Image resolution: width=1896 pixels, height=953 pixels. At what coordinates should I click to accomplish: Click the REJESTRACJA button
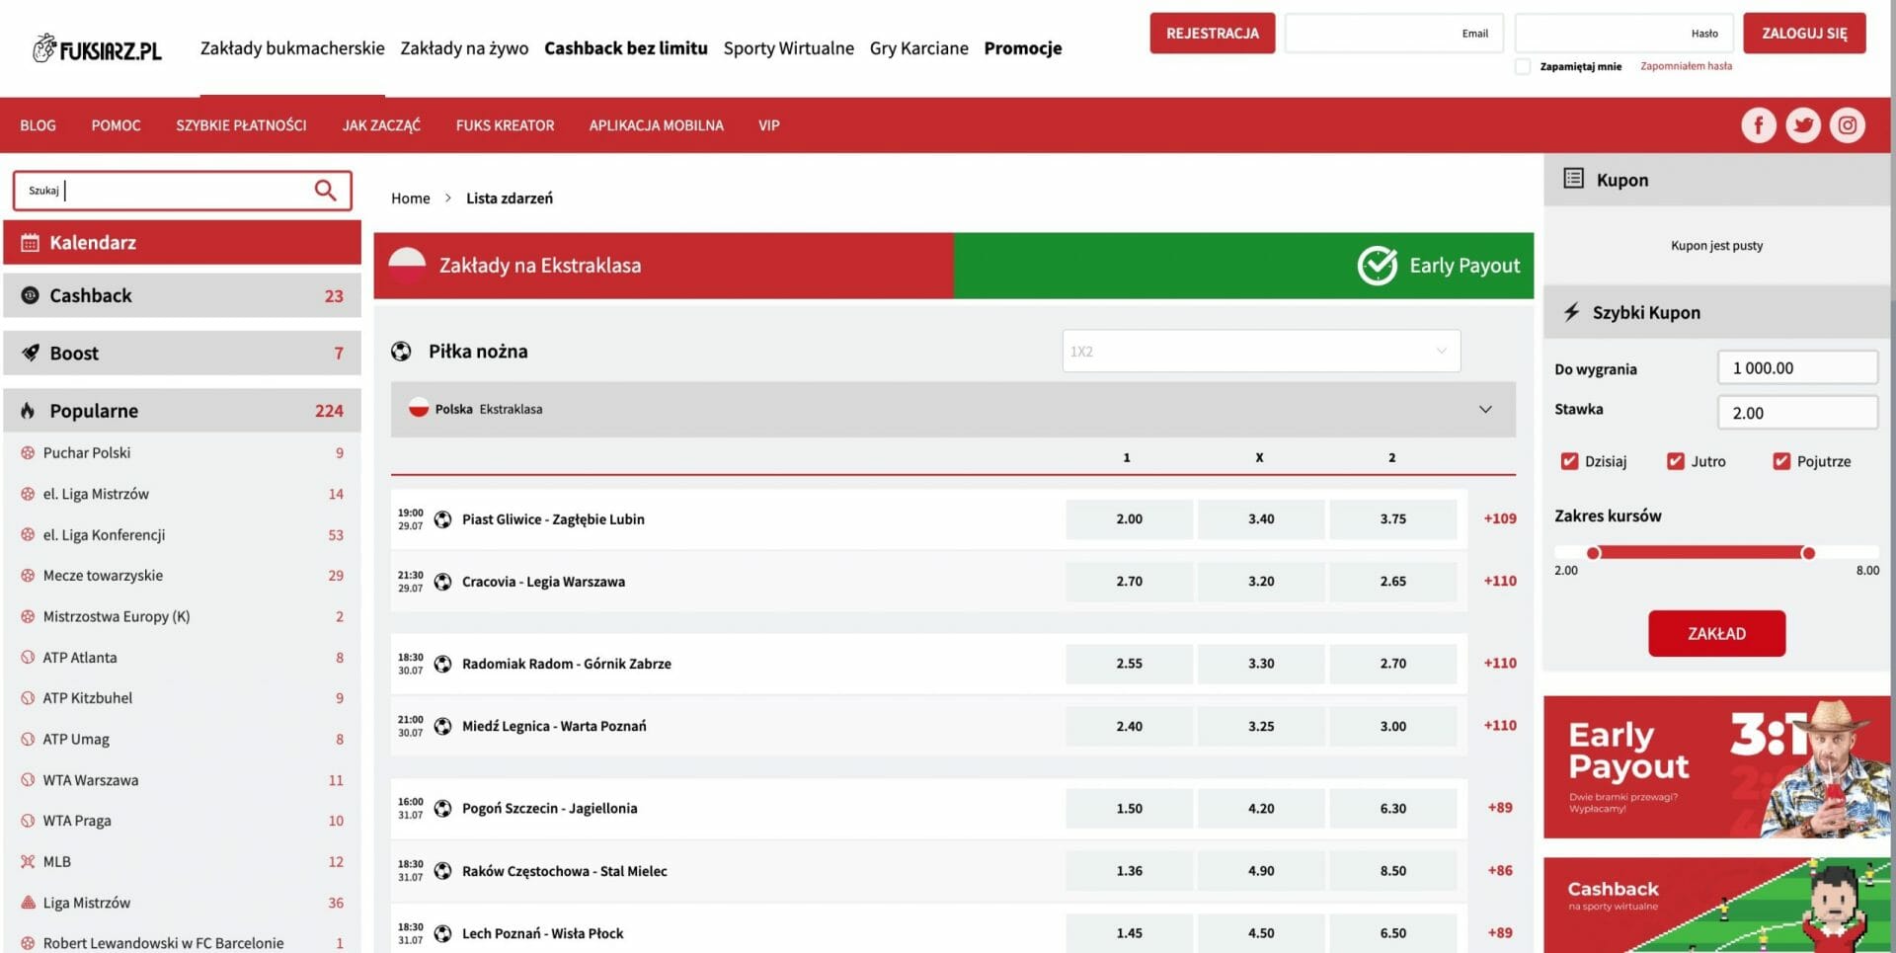(x=1212, y=33)
